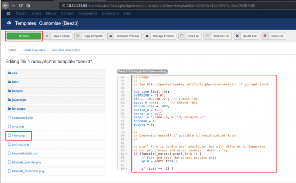
Task: Click the browser URL address field
Action: pyautogui.click(x=178, y=6)
